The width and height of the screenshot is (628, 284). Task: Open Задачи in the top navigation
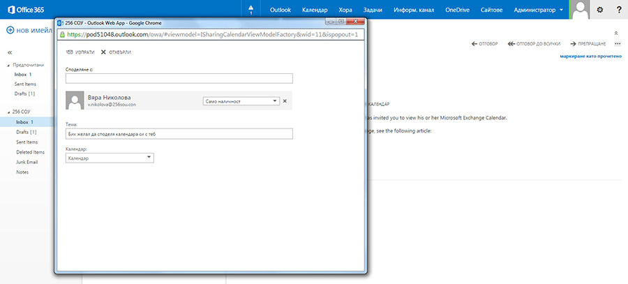click(373, 10)
